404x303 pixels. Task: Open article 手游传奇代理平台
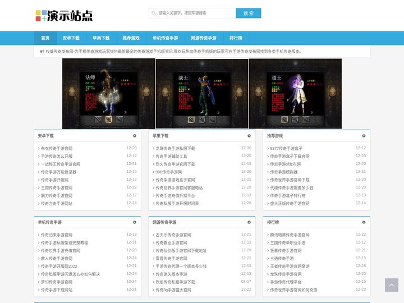tap(286, 282)
